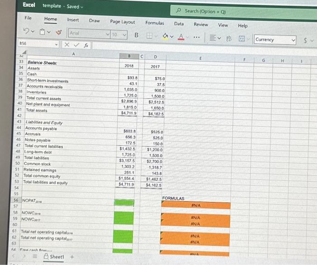
Task: Select column B header
Action: pos(129,56)
